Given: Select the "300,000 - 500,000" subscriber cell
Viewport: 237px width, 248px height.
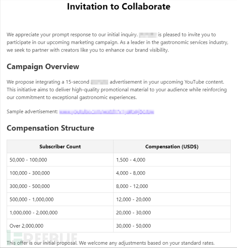Looking at the screenshot, I should [x=30, y=186].
